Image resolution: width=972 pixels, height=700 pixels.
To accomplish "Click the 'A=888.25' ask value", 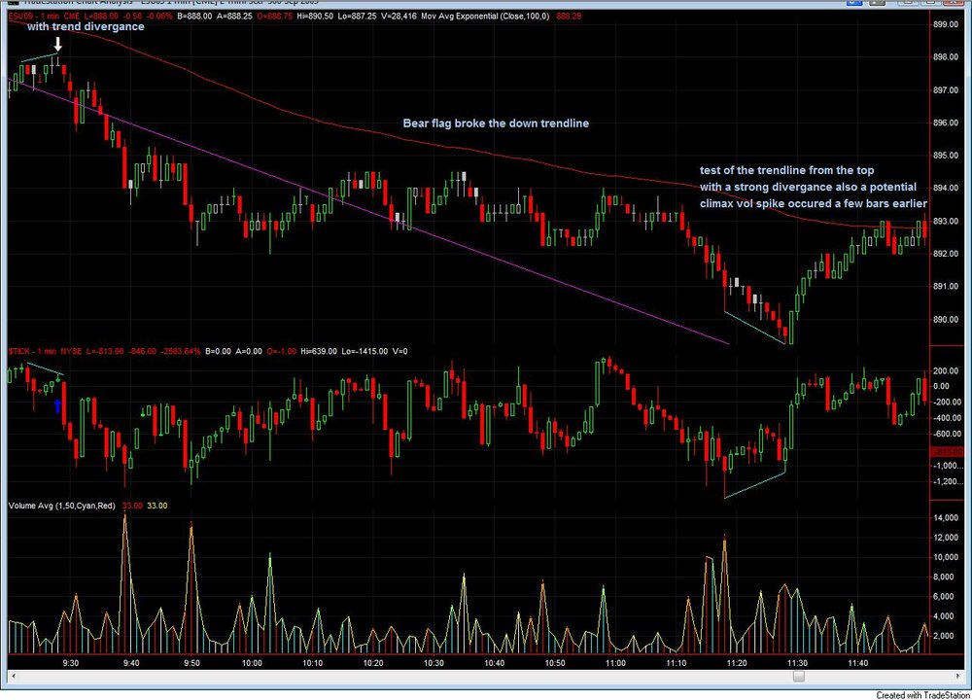I will pyautogui.click(x=234, y=17).
